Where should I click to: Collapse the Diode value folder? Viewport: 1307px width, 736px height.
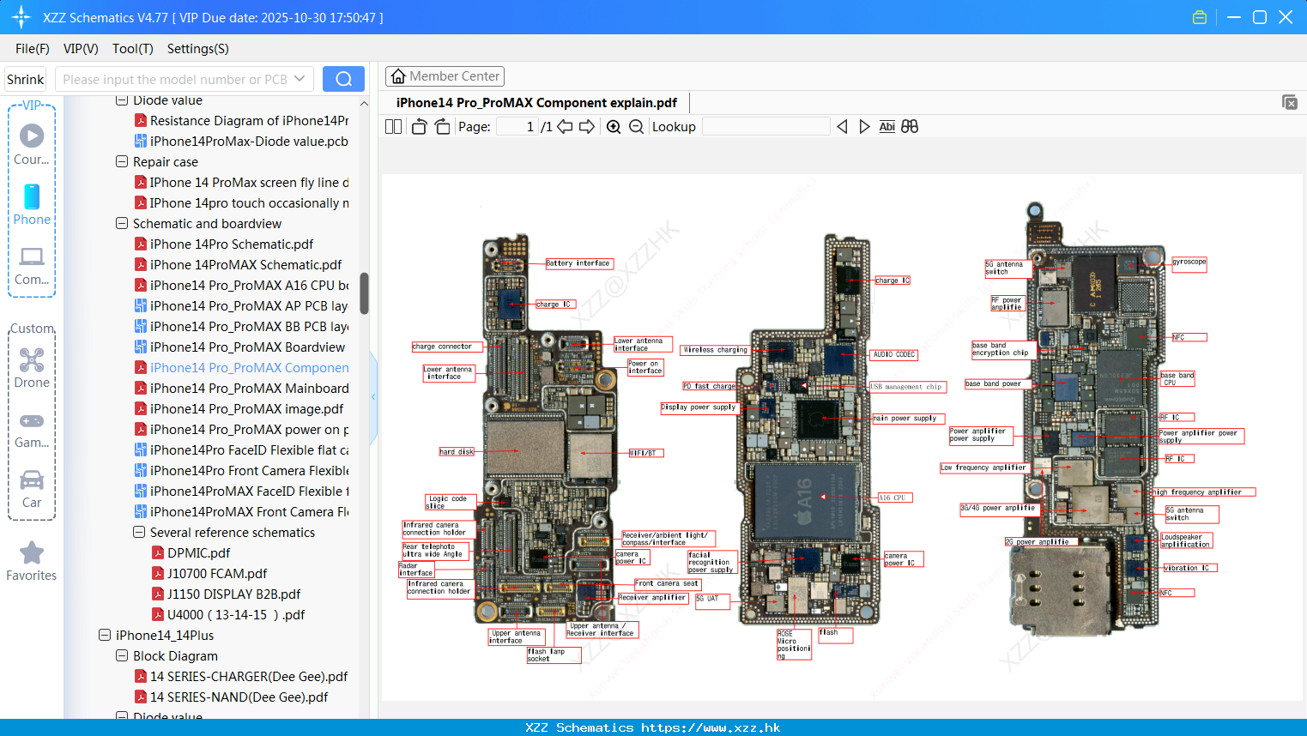point(122,100)
